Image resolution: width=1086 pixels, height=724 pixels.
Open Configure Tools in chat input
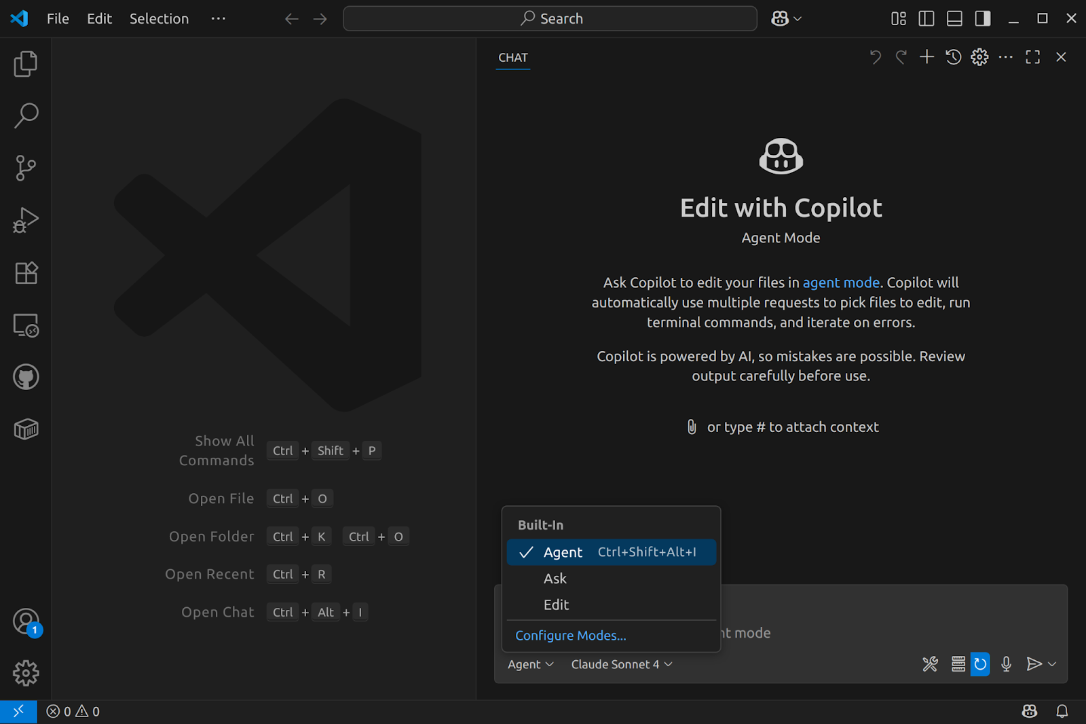930,664
